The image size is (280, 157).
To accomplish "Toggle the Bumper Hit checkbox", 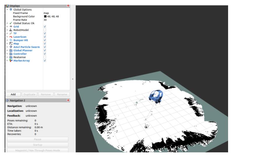I will tap(45, 40).
